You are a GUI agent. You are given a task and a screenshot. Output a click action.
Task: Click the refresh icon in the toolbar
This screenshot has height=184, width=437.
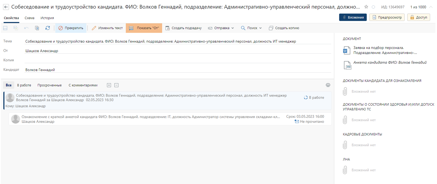coord(47,28)
